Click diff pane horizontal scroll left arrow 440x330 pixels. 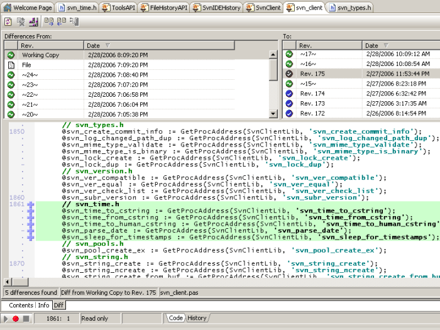pyautogui.click(x=8, y=282)
